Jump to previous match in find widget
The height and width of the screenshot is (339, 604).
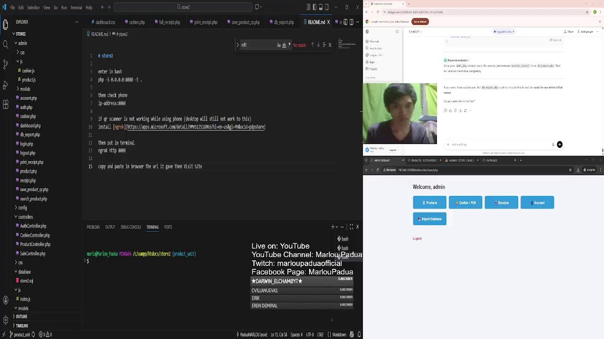[x=312, y=45]
